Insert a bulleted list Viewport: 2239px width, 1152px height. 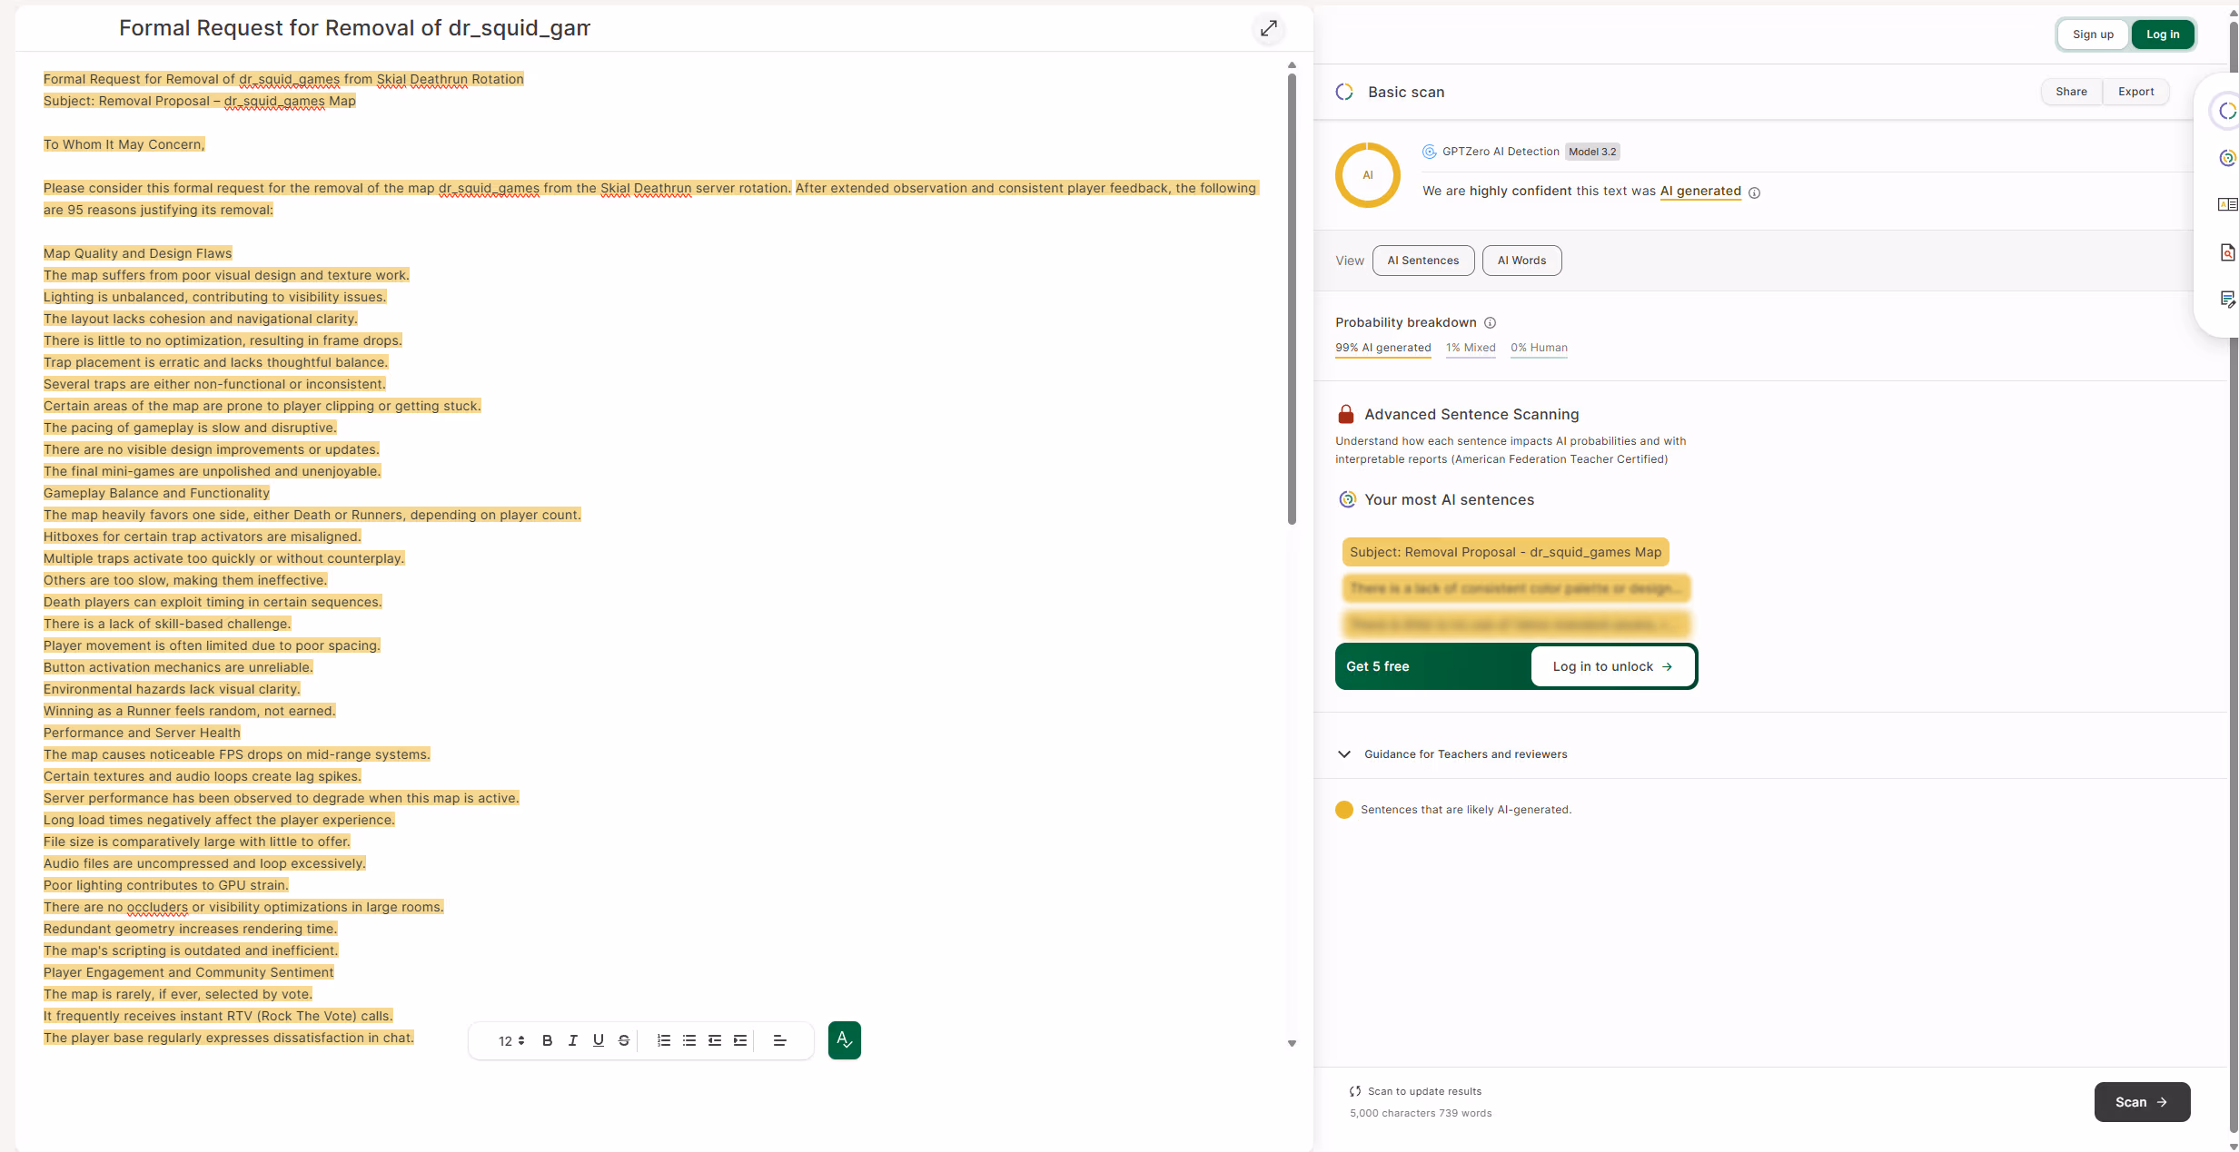tap(689, 1040)
